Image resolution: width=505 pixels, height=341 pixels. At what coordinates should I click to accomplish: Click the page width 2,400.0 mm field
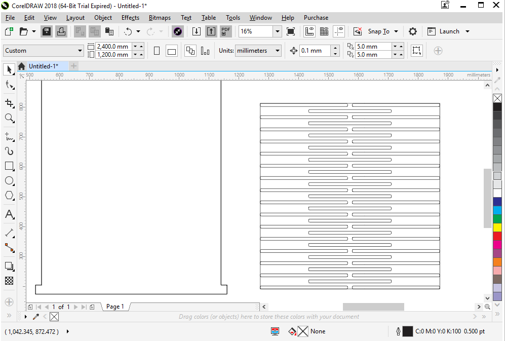pos(113,47)
